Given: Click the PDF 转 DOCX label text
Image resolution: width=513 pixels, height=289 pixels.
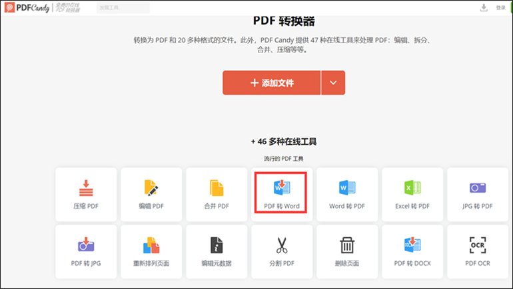Looking at the screenshot, I should tap(412, 263).
